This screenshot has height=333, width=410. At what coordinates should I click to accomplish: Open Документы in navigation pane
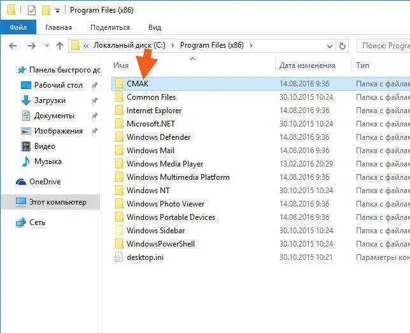[54, 116]
